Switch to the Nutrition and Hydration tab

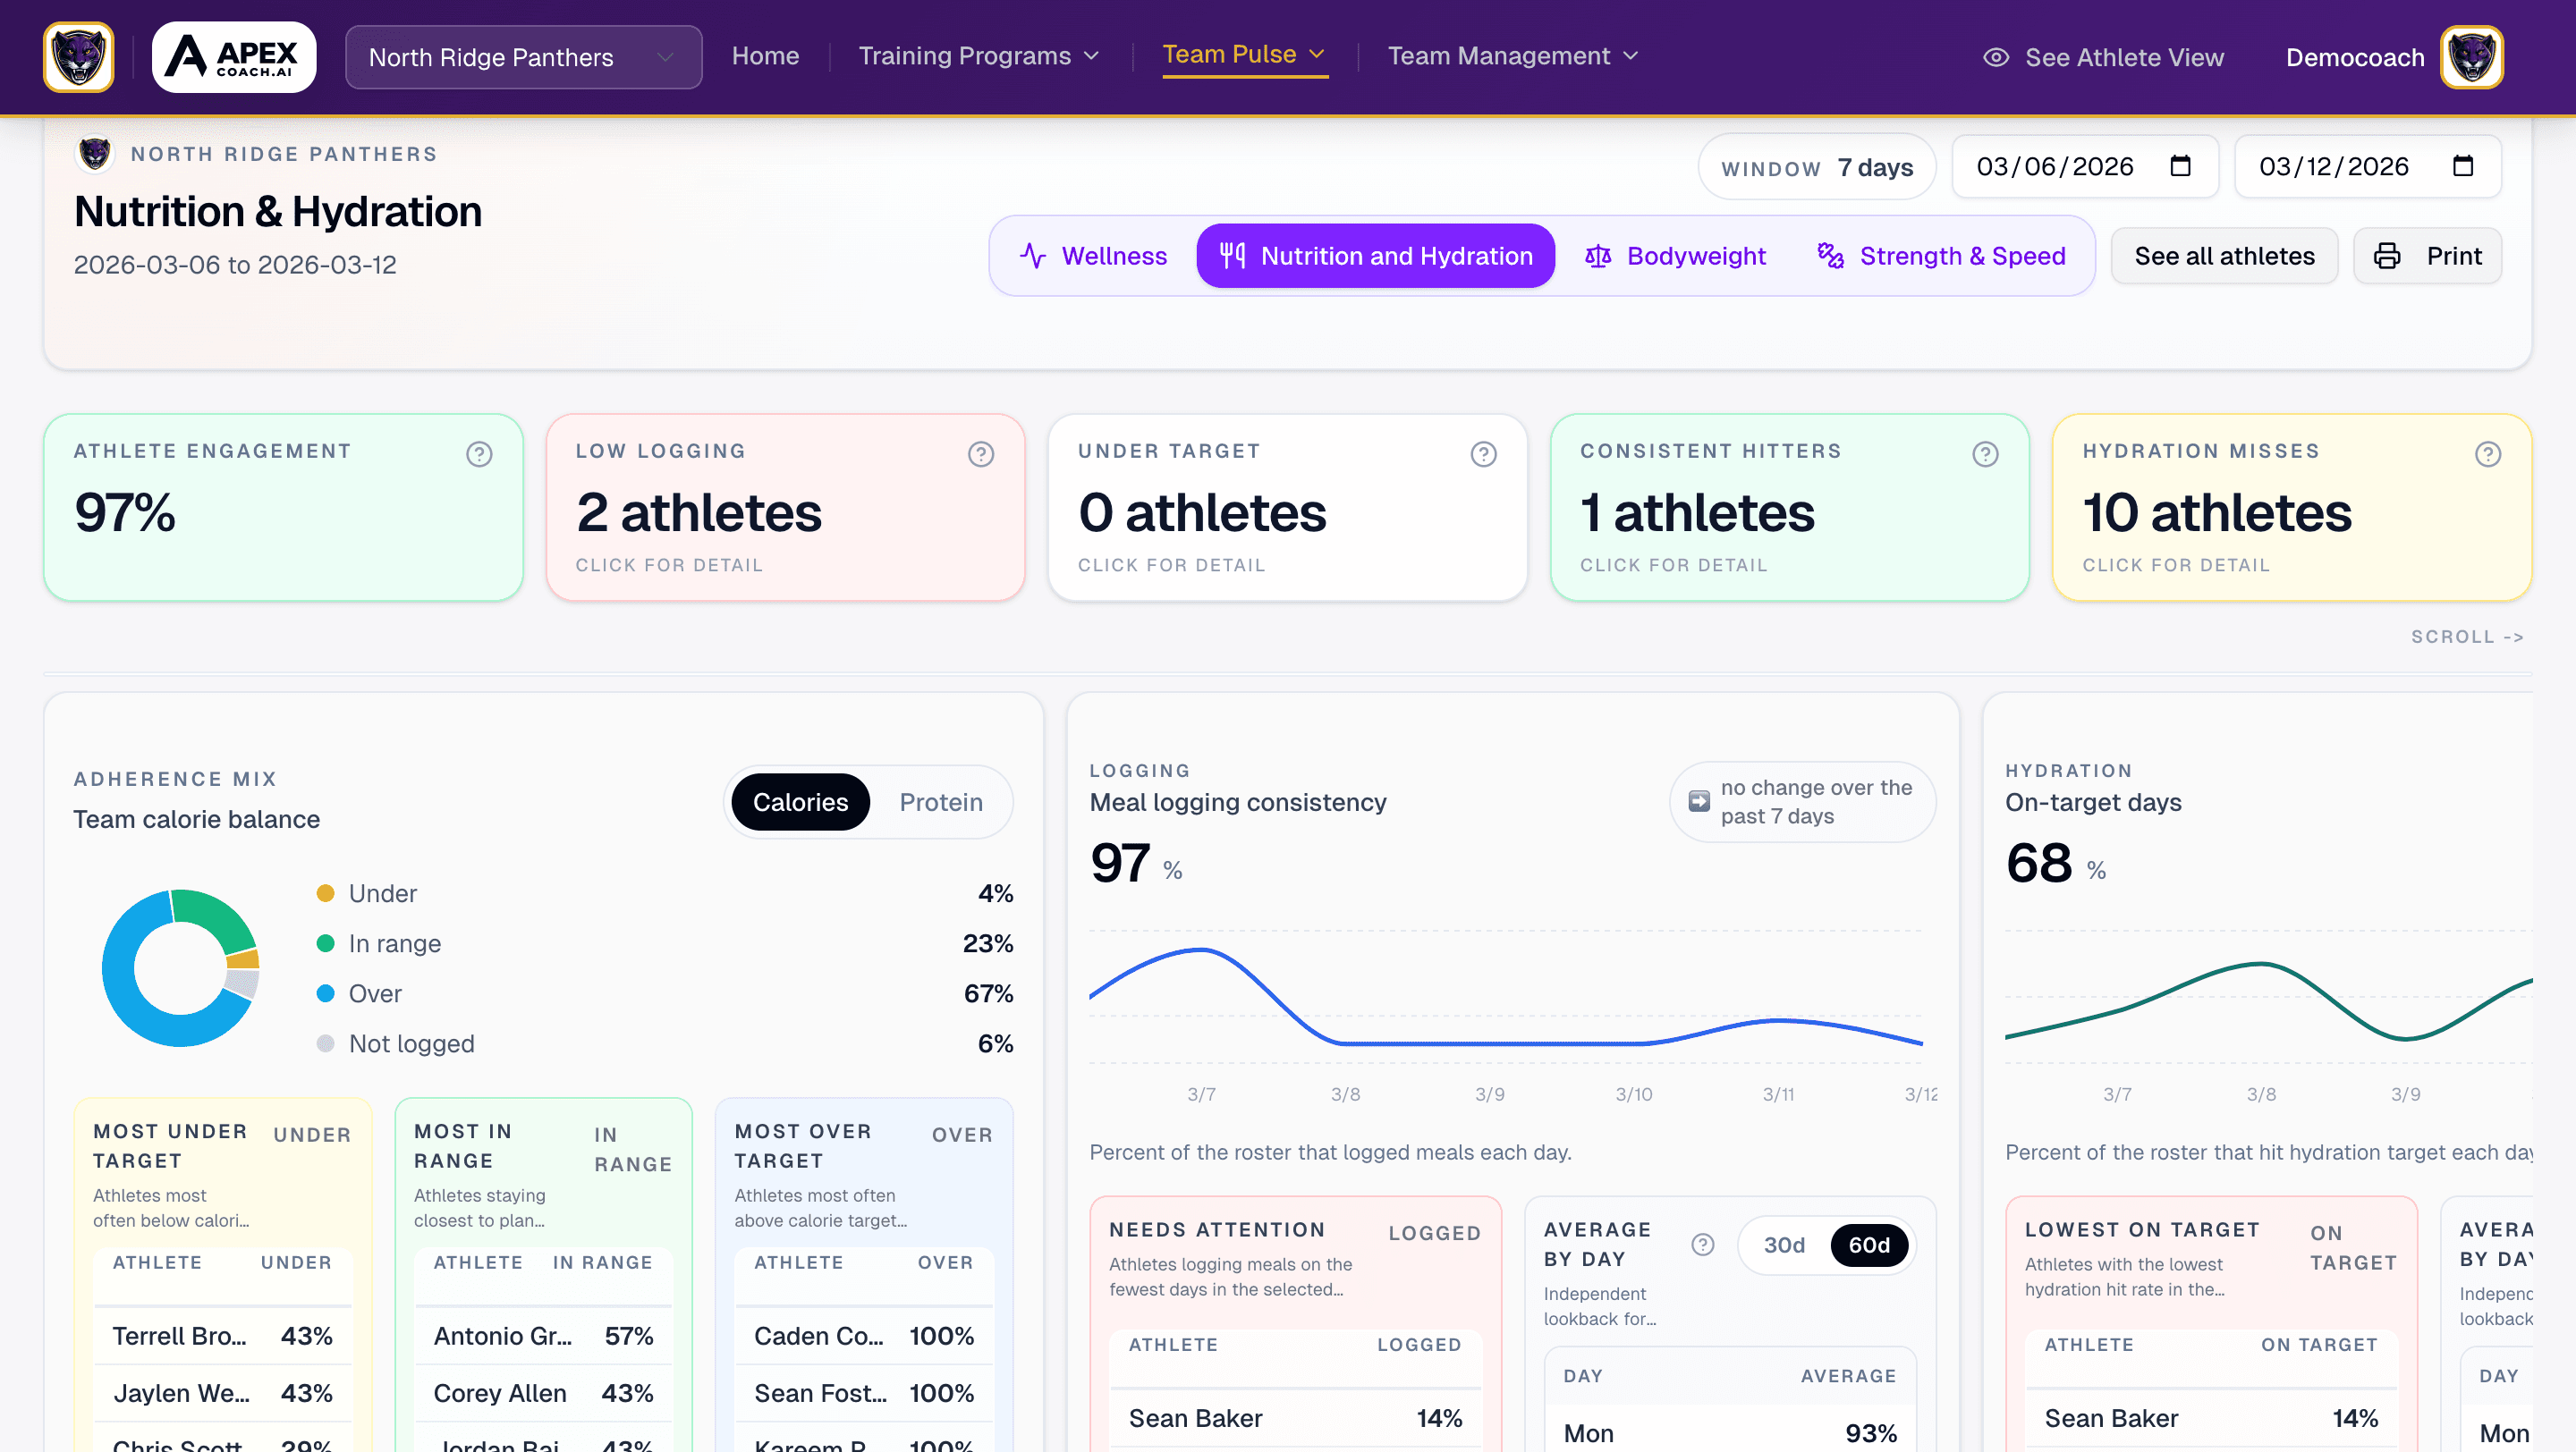pyautogui.click(x=1375, y=256)
